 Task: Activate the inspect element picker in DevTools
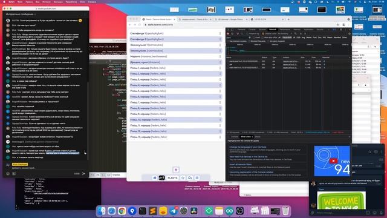pos(228,30)
